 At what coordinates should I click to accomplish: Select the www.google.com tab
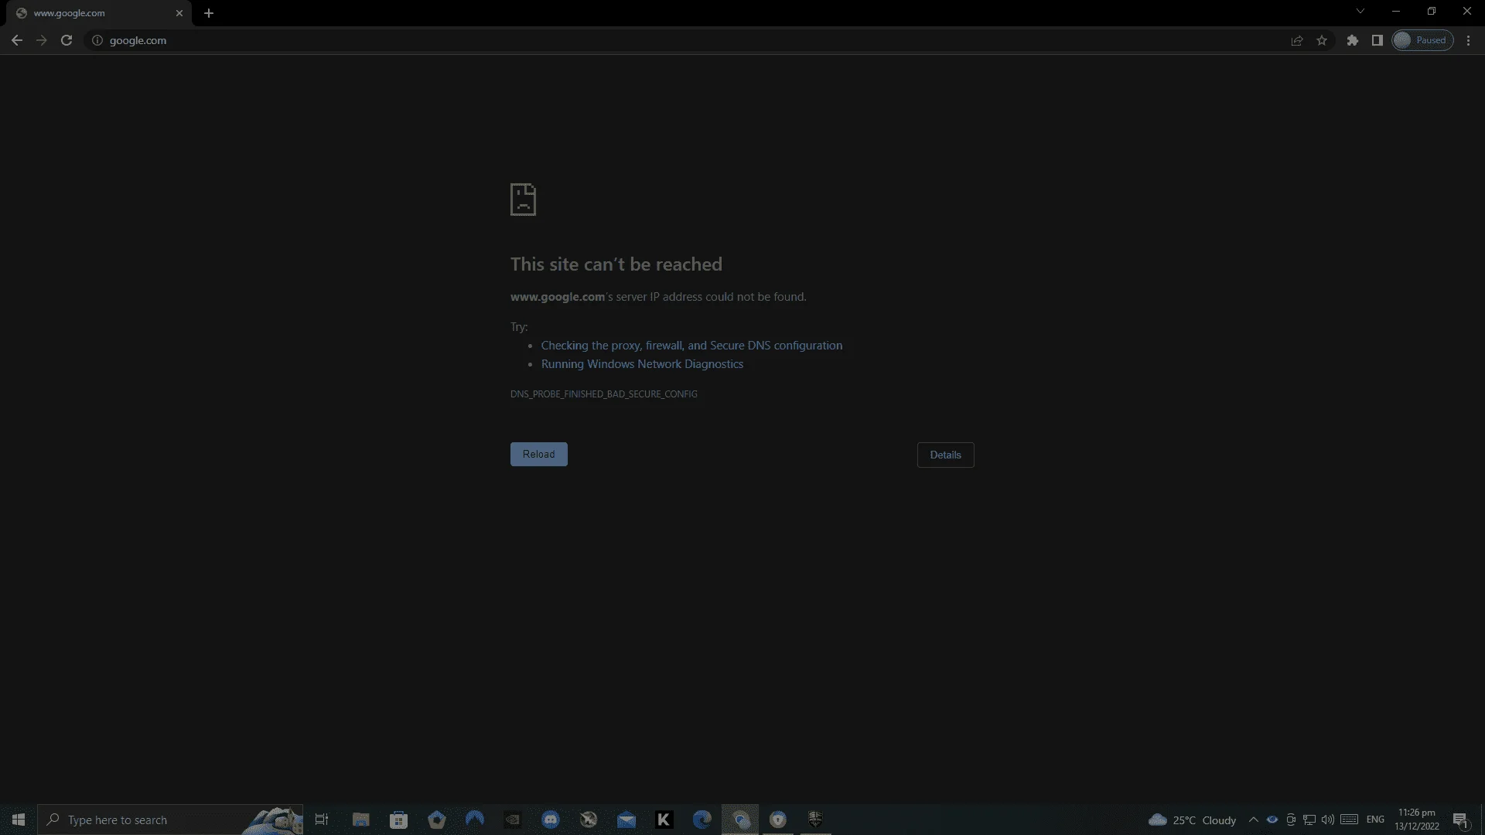click(x=97, y=13)
